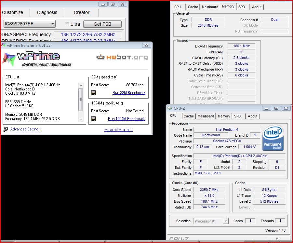The height and width of the screenshot is (243, 293).
Task: Click the Code Name Northwood field
Action: (x=211, y=135)
